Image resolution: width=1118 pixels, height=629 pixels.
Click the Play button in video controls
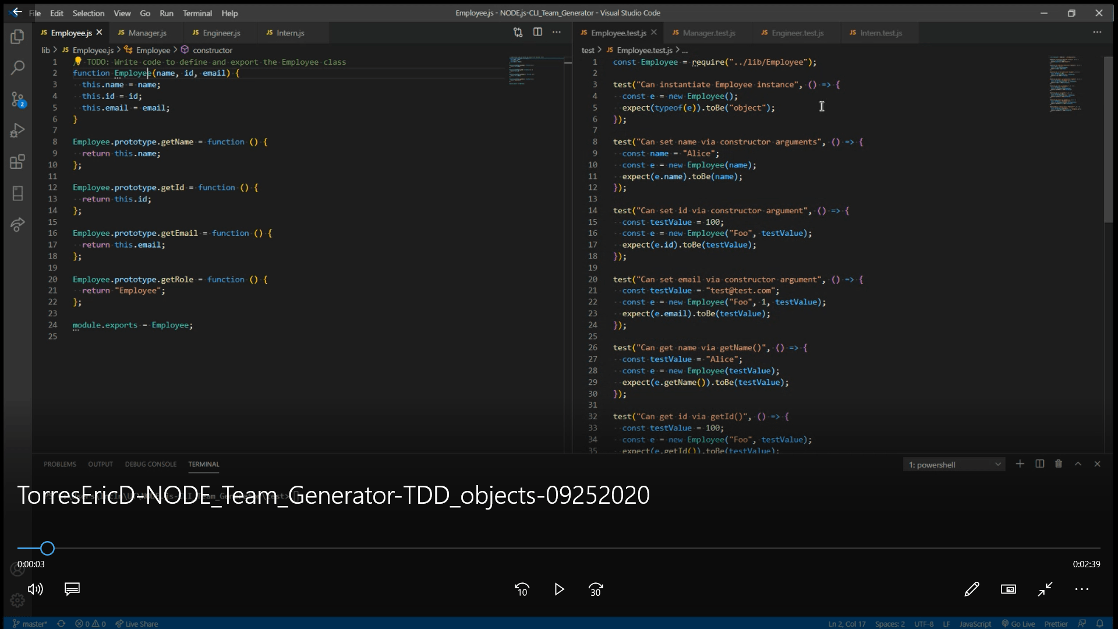[x=559, y=590]
